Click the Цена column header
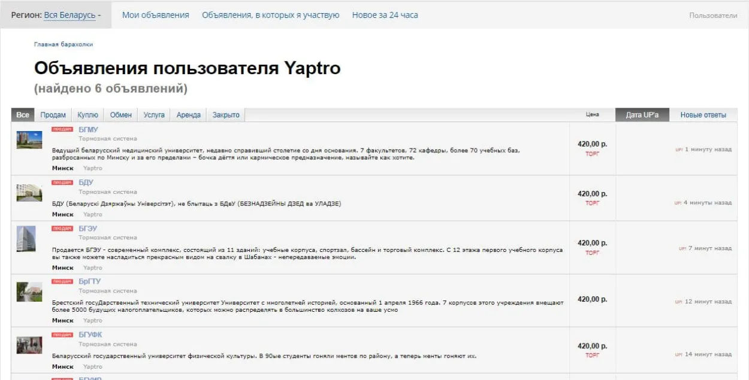The height and width of the screenshot is (380, 749). (x=592, y=115)
